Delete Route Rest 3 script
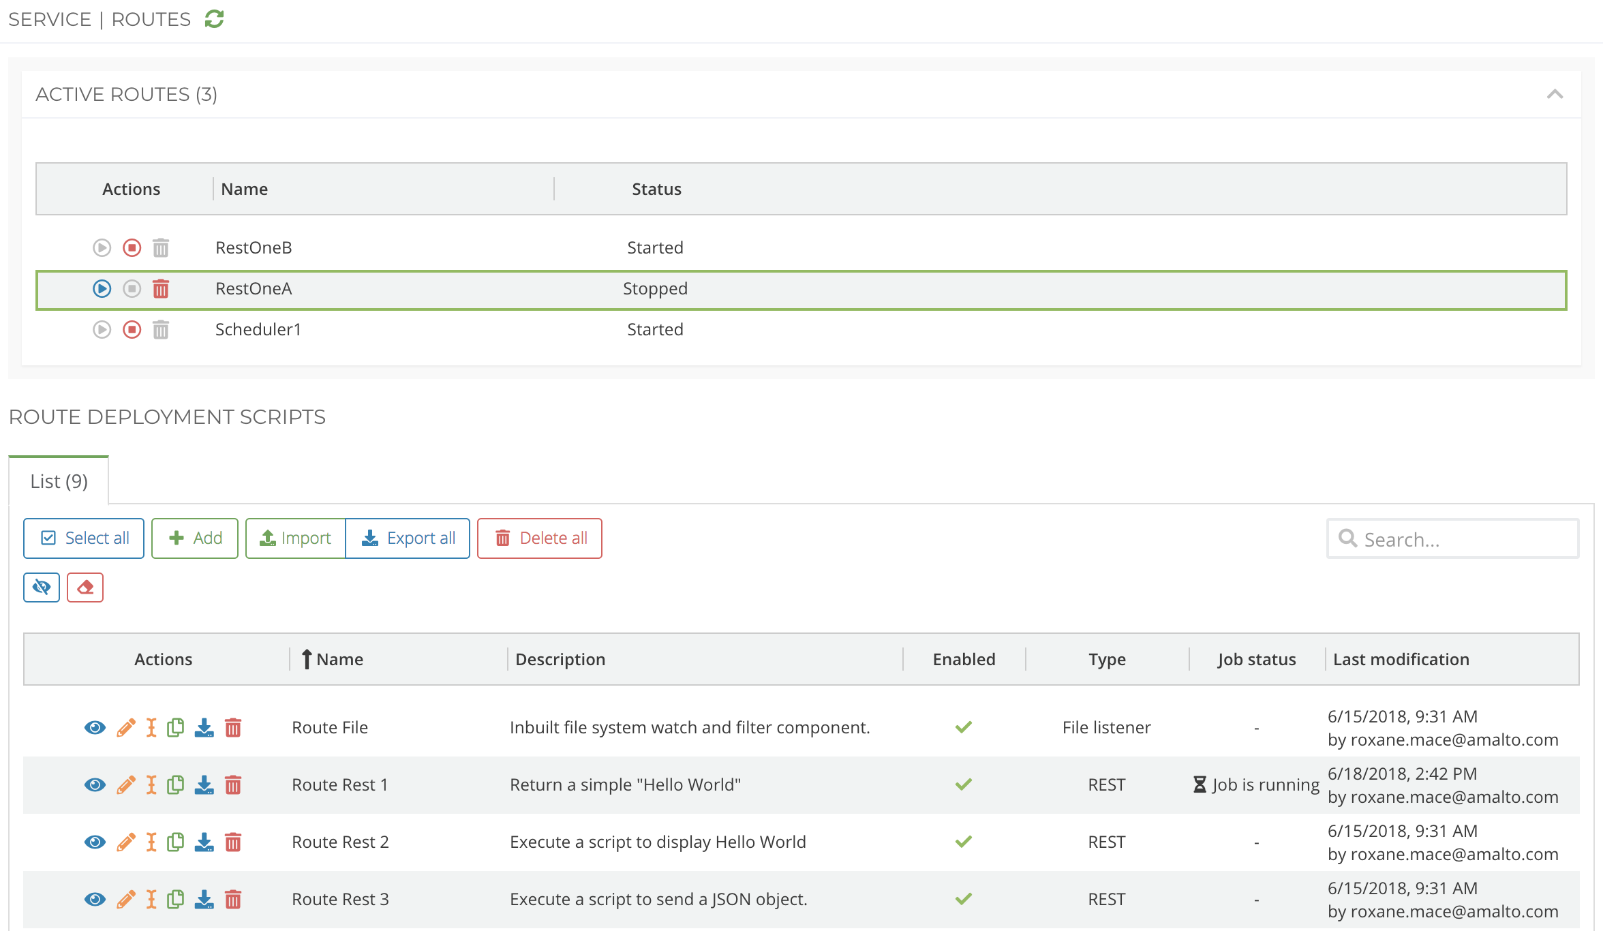The image size is (1603, 931). point(233,900)
